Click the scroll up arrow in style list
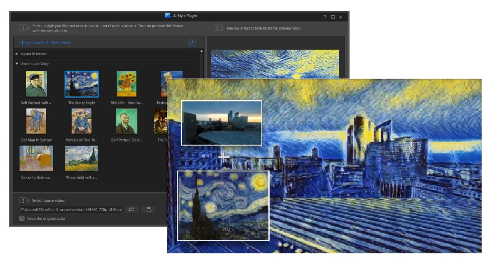The height and width of the screenshot is (261, 490). point(202,51)
